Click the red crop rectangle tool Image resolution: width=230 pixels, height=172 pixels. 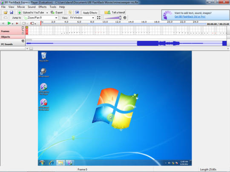tap(32, 23)
